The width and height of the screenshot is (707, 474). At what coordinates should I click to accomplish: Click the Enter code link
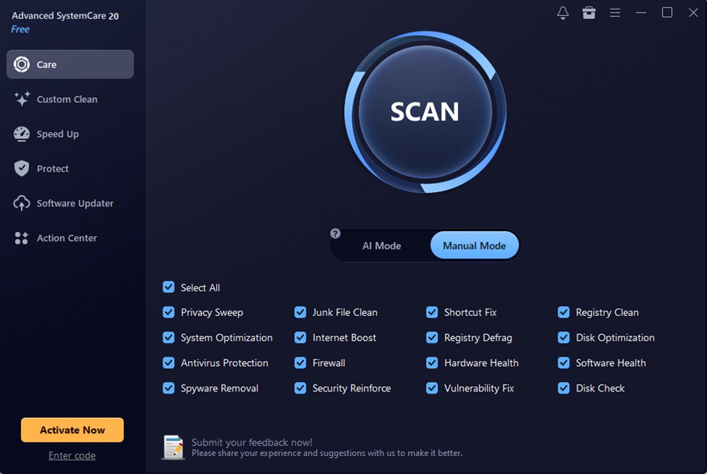point(72,455)
